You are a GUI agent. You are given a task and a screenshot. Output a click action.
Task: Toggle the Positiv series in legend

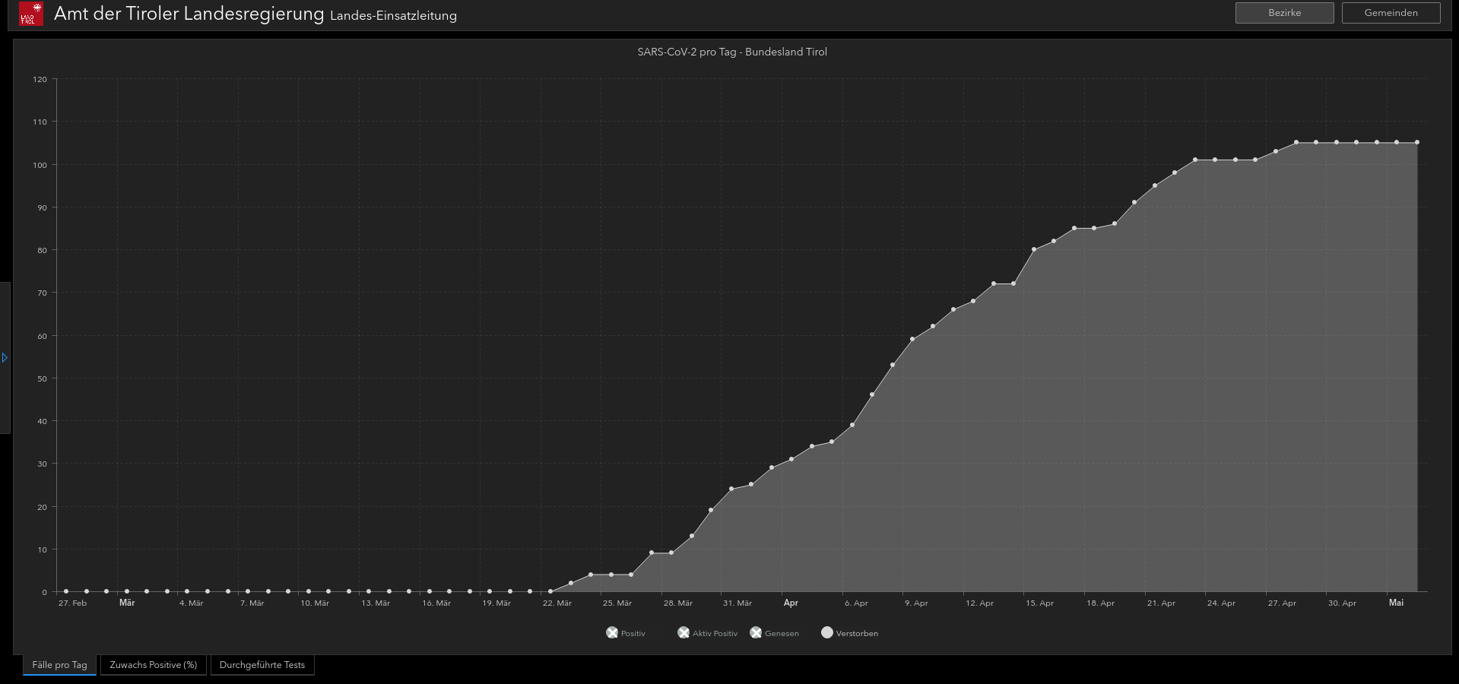click(625, 633)
